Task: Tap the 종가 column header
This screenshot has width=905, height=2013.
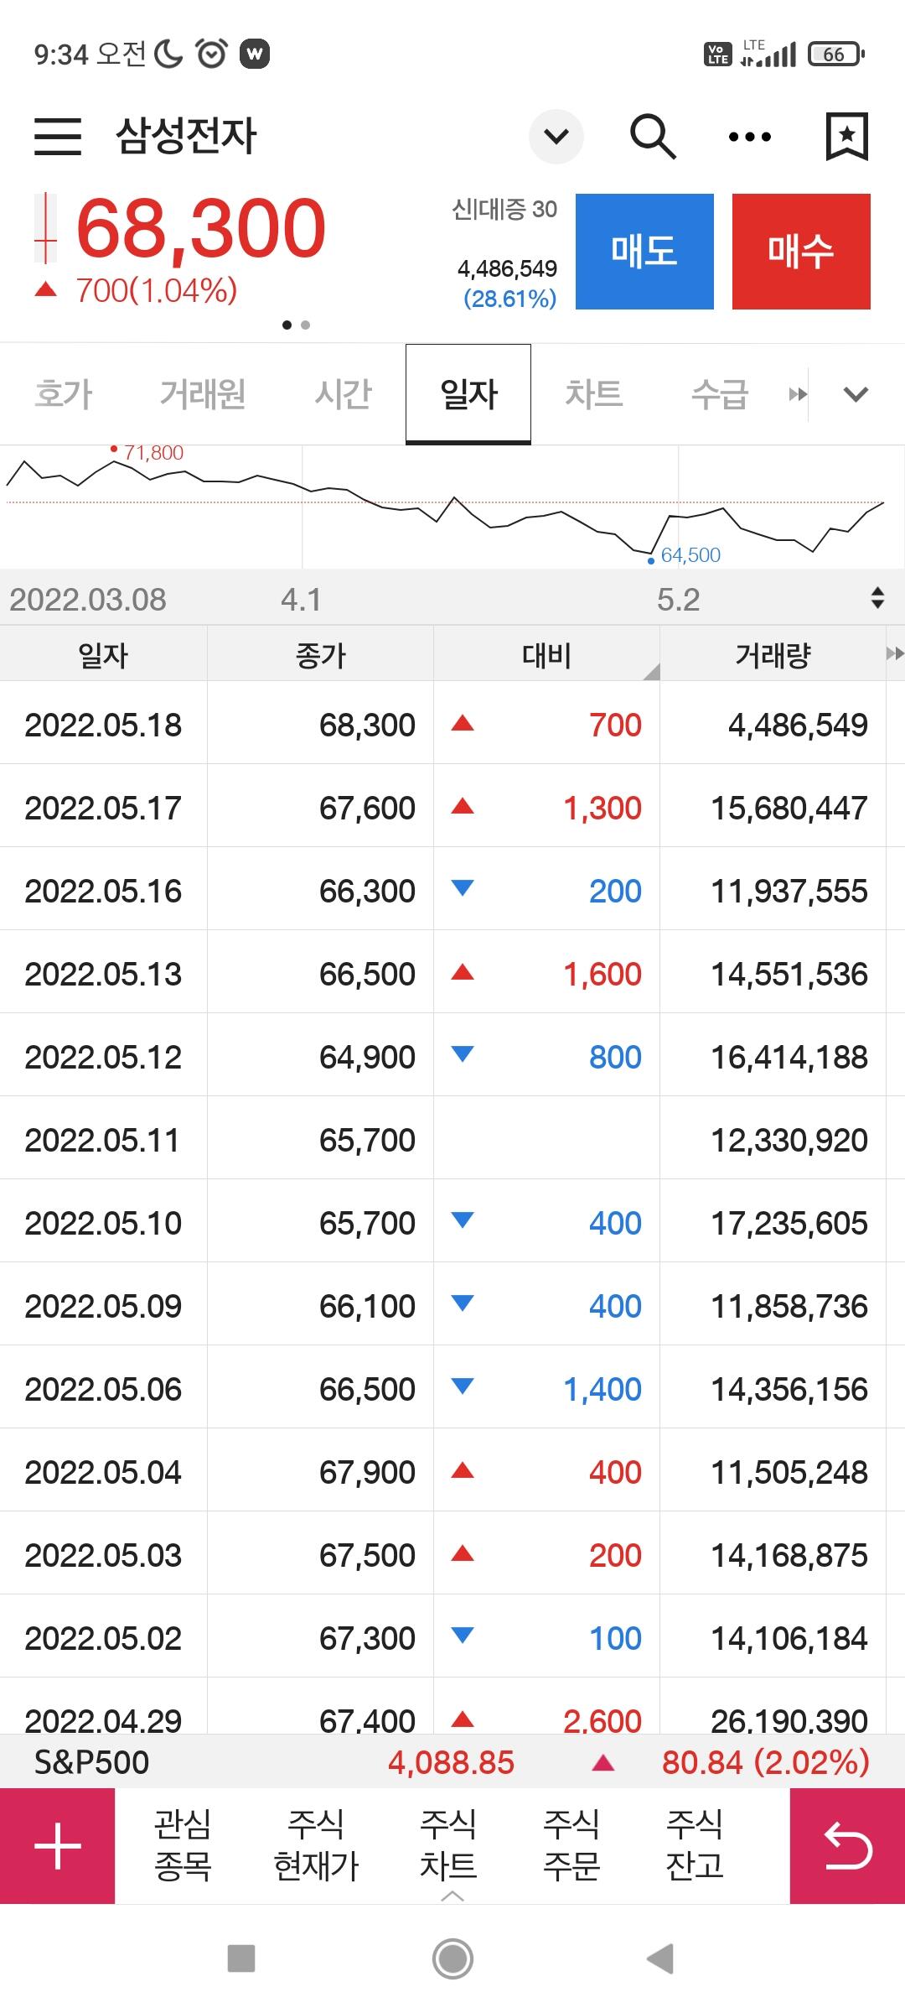Action: pos(320,654)
